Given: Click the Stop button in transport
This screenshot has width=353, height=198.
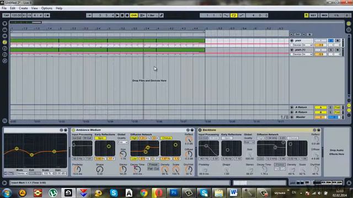Looking at the screenshot, I should tap(122, 15).
